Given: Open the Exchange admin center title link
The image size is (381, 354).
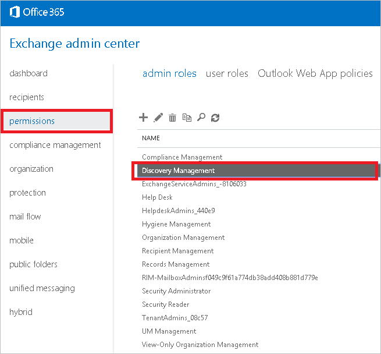Looking at the screenshot, I should (x=74, y=44).
